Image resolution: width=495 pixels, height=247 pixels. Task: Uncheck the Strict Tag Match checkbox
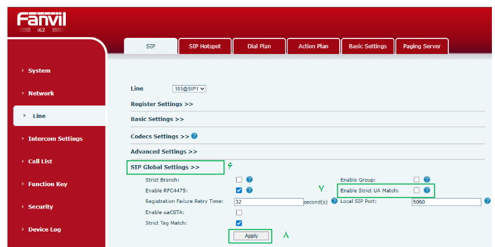click(x=239, y=223)
